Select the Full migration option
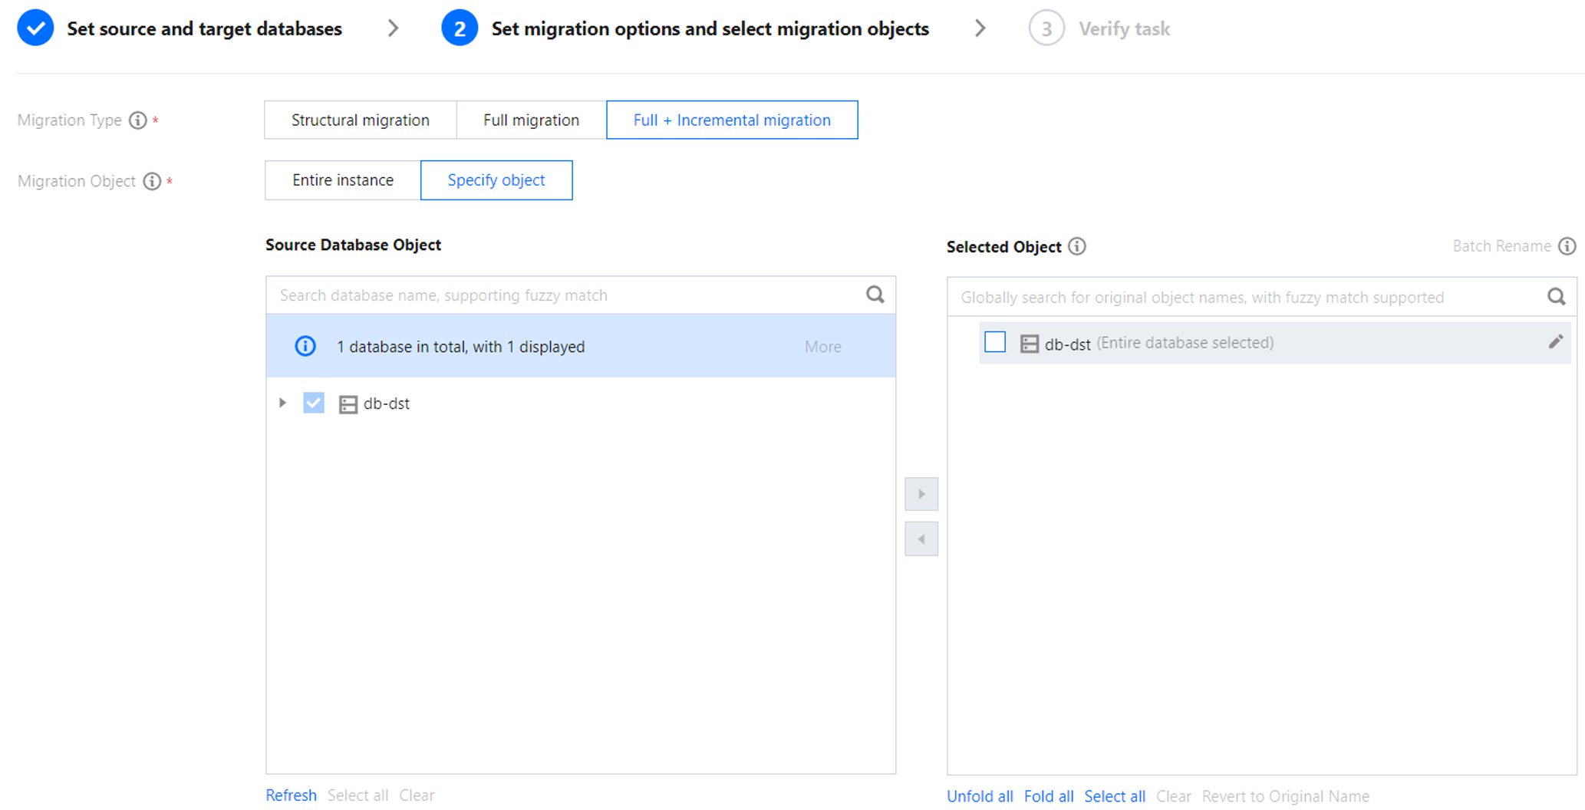Image resolution: width=1585 pixels, height=810 pixels. [531, 120]
